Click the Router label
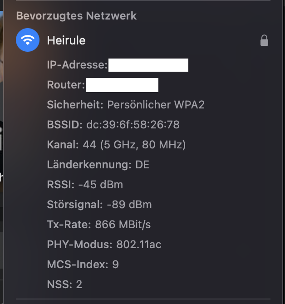285x304 pixels. click(x=65, y=85)
